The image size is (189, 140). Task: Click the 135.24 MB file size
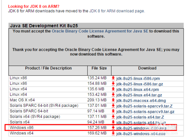97,78
